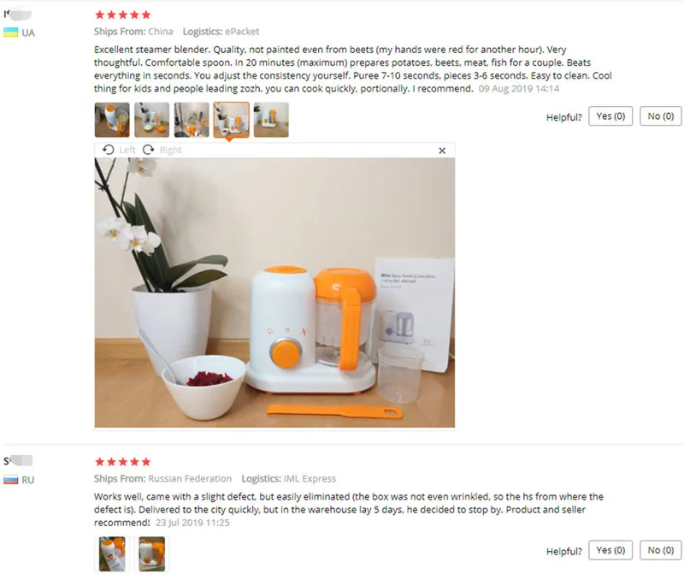Click the enlarged blender product photo

coord(274,293)
